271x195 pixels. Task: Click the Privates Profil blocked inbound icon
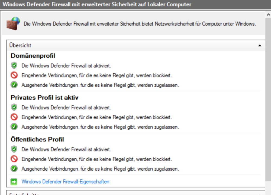click(14, 117)
